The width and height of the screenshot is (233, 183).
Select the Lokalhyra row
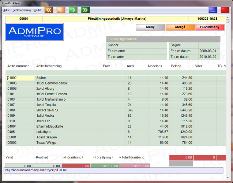116,132
